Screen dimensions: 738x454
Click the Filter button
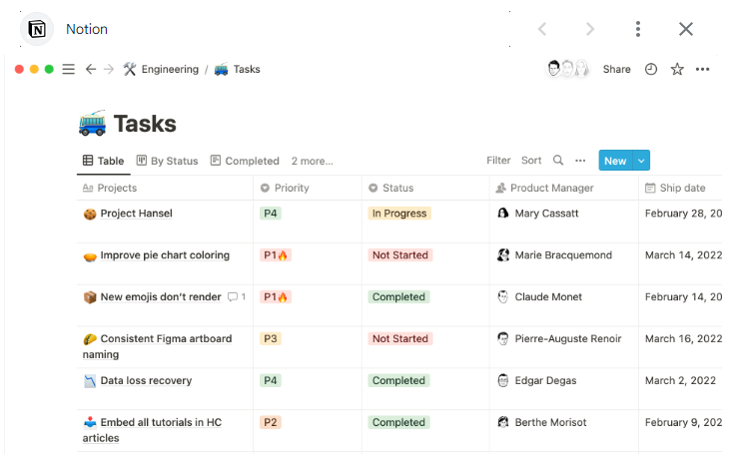(x=498, y=161)
